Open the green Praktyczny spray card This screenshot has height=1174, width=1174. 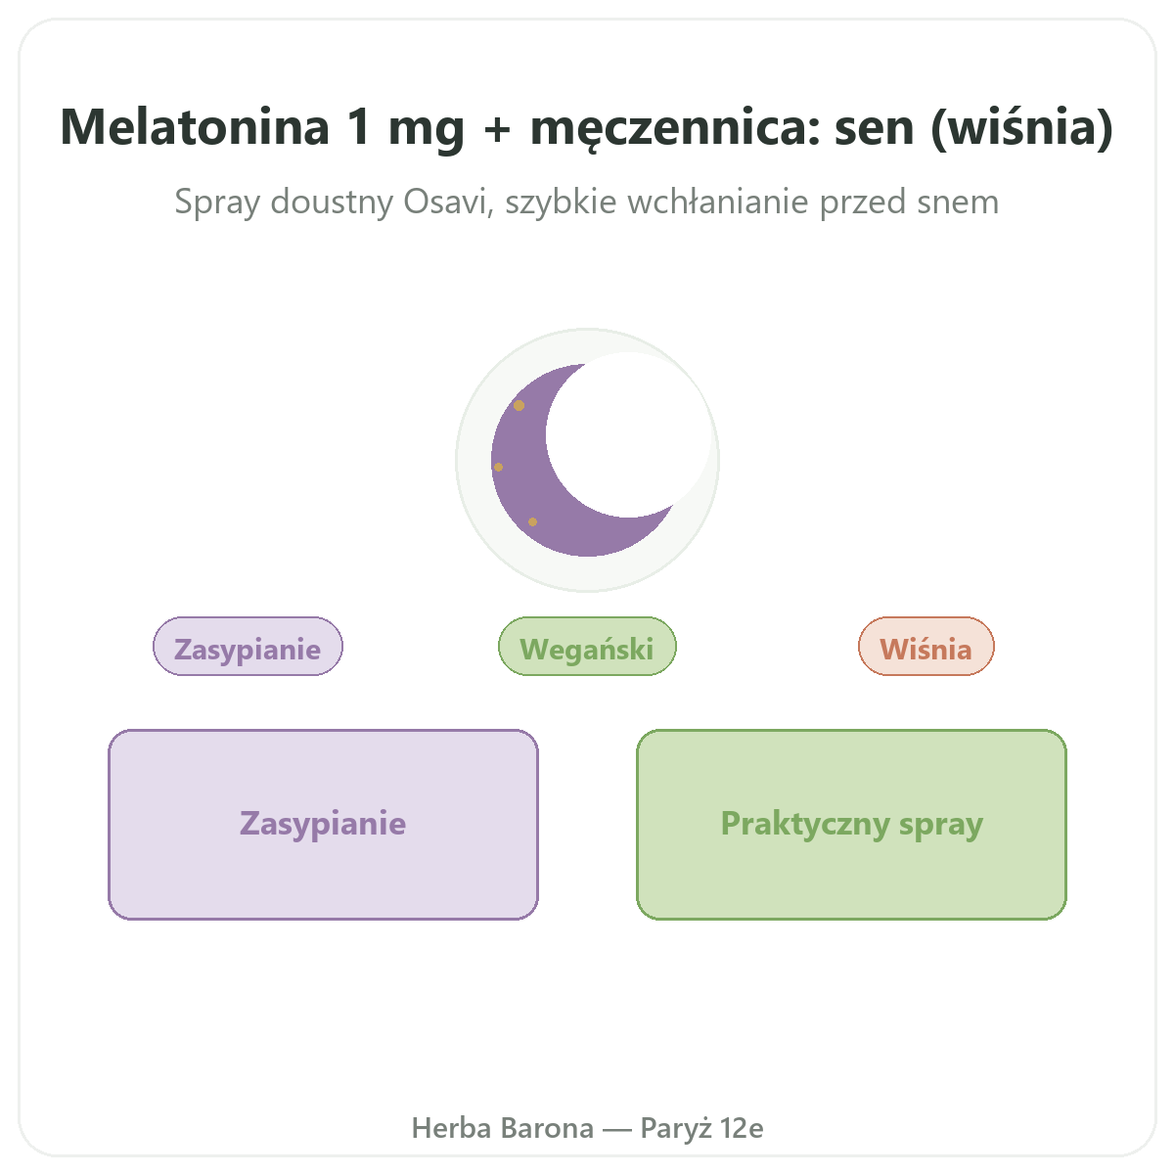tap(852, 825)
